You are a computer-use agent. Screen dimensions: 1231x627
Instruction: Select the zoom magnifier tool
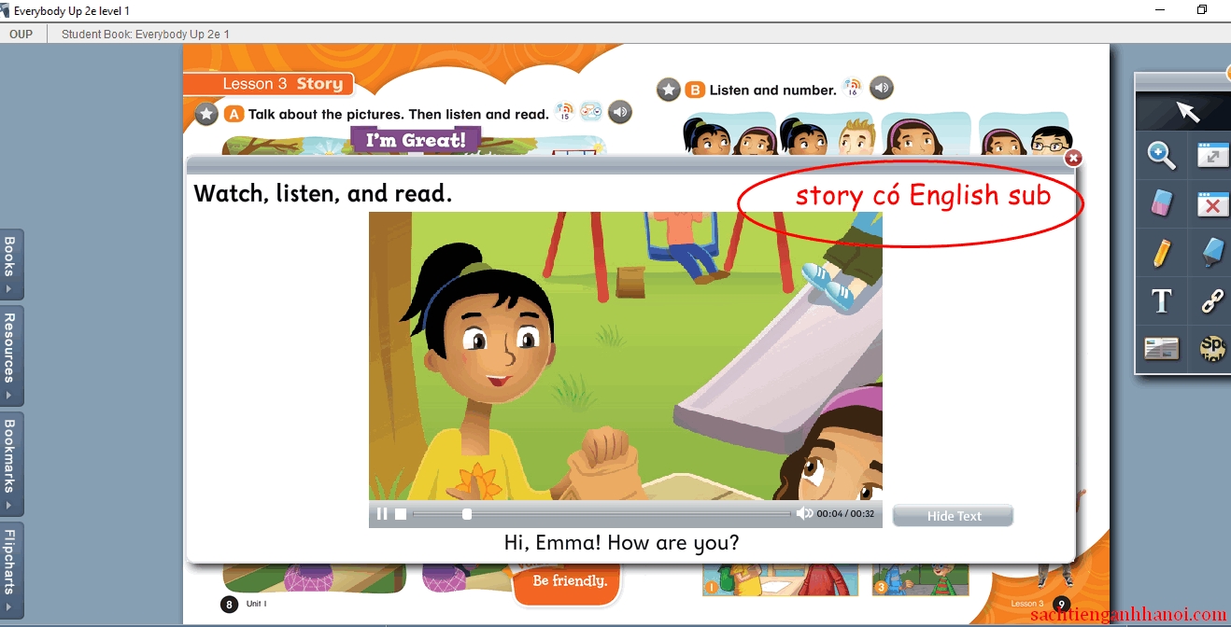(1162, 156)
